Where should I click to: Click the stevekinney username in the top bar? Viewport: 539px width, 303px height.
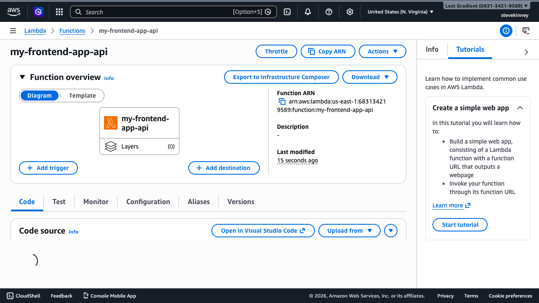515,15
